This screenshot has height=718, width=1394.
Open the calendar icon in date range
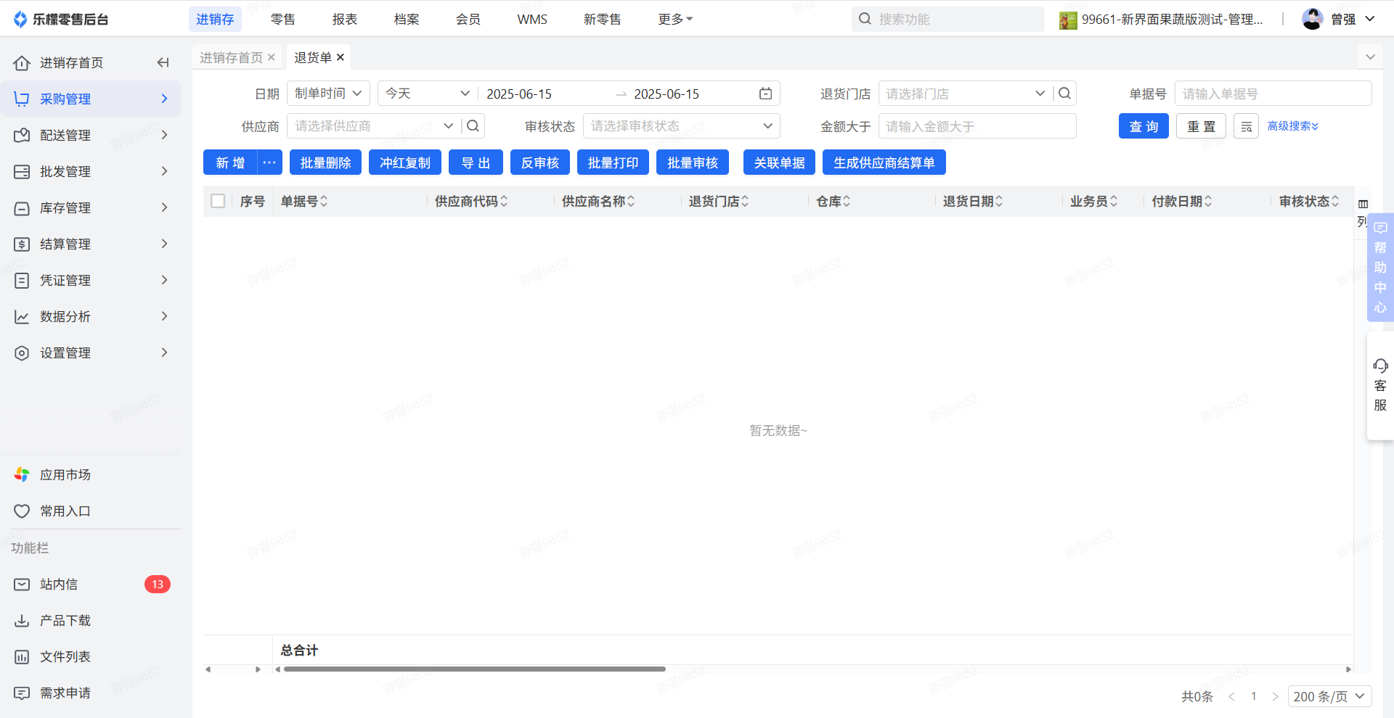pyautogui.click(x=765, y=94)
